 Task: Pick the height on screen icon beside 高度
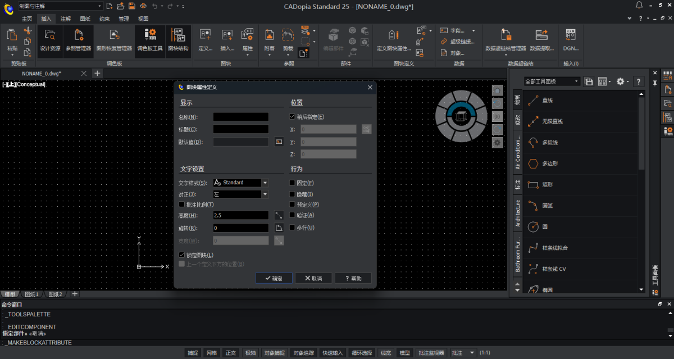279,215
